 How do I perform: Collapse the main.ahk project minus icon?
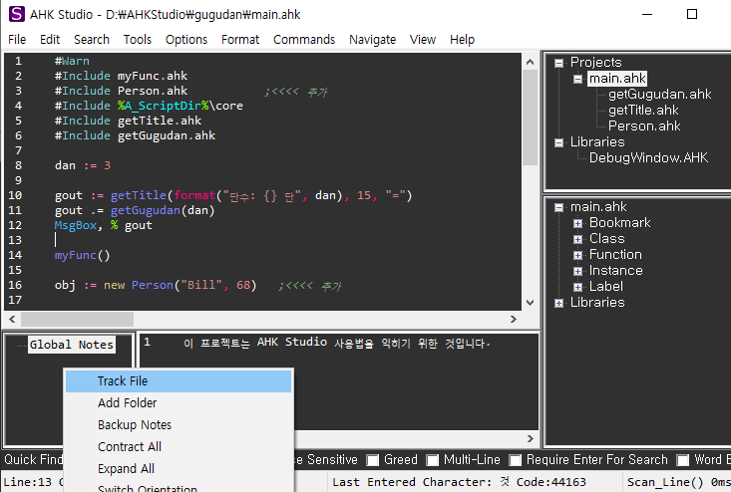click(x=577, y=79)
